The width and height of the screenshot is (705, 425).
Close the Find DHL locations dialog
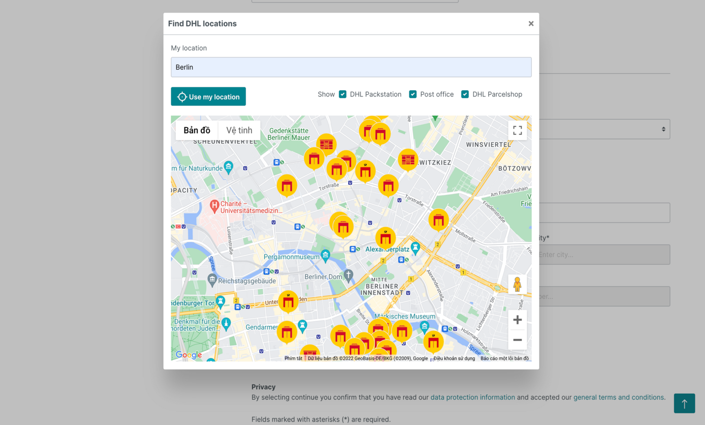click(531, 24)
